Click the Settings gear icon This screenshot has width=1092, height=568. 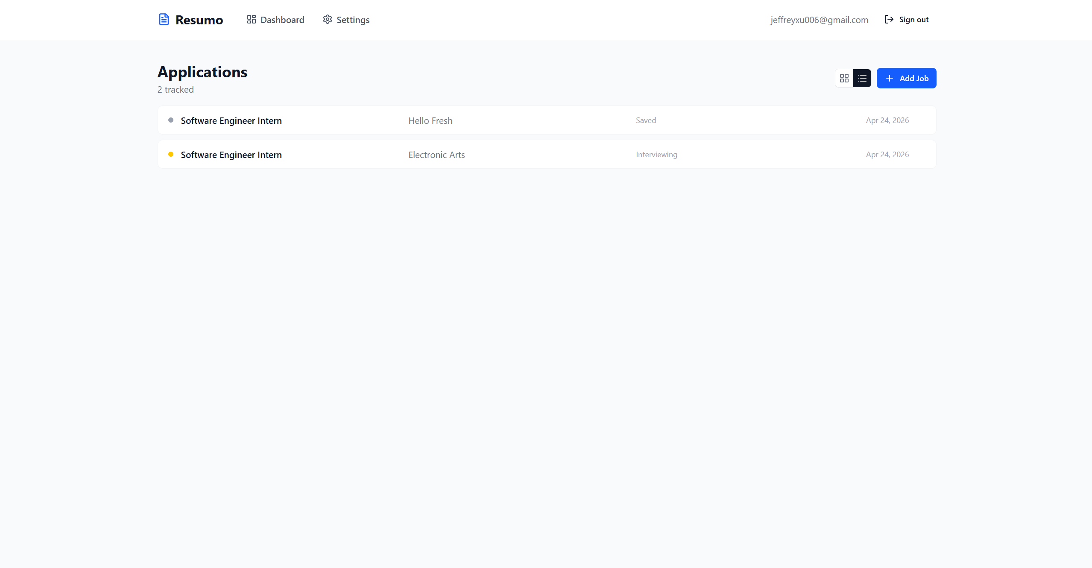(328, 20)
